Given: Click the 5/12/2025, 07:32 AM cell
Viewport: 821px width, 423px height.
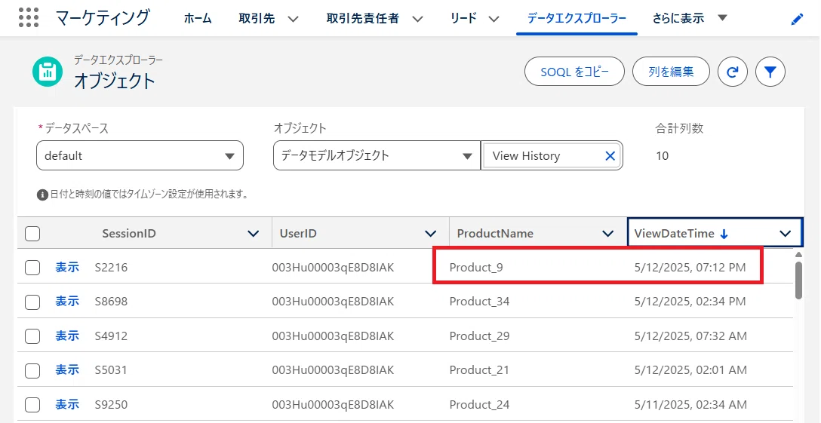Looking at the screenshot, I should (690, 336).
